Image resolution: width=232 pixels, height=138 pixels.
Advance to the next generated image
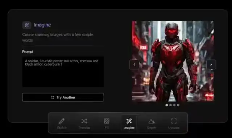click(211, 64)
